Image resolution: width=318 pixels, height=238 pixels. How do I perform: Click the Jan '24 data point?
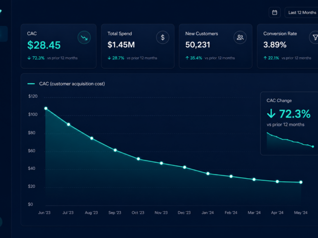[208, 174]
